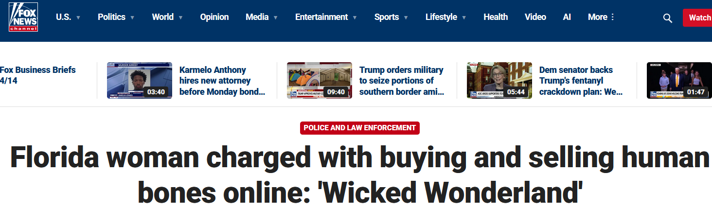The width and height of the screenshot is (712, 209).
Task: Click the red Watch button
Action: (x=697, y=17)
